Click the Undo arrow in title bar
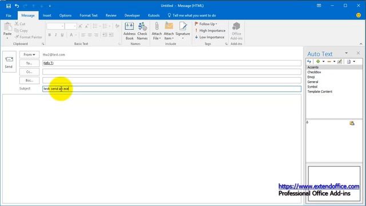 17,6
